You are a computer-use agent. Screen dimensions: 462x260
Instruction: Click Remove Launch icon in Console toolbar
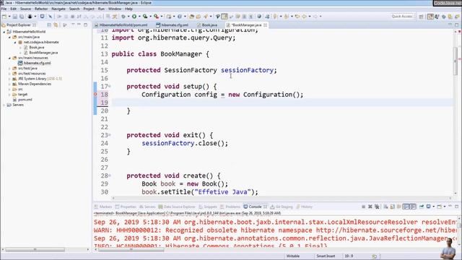pos(370,207)
